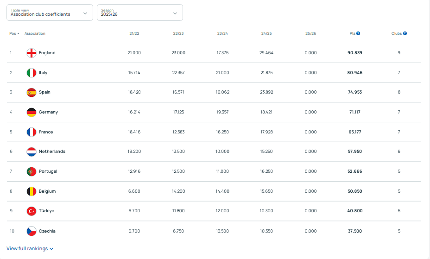Click the 21/22 column header

(x=134, y=33)
